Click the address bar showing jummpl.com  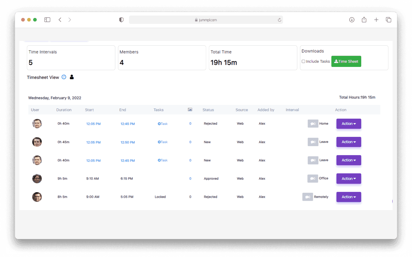[206, 20]
